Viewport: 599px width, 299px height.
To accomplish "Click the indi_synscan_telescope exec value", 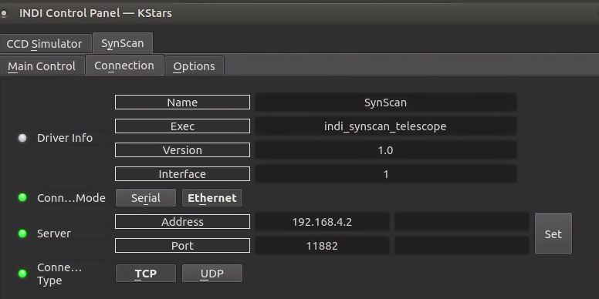I will [386, 126].
